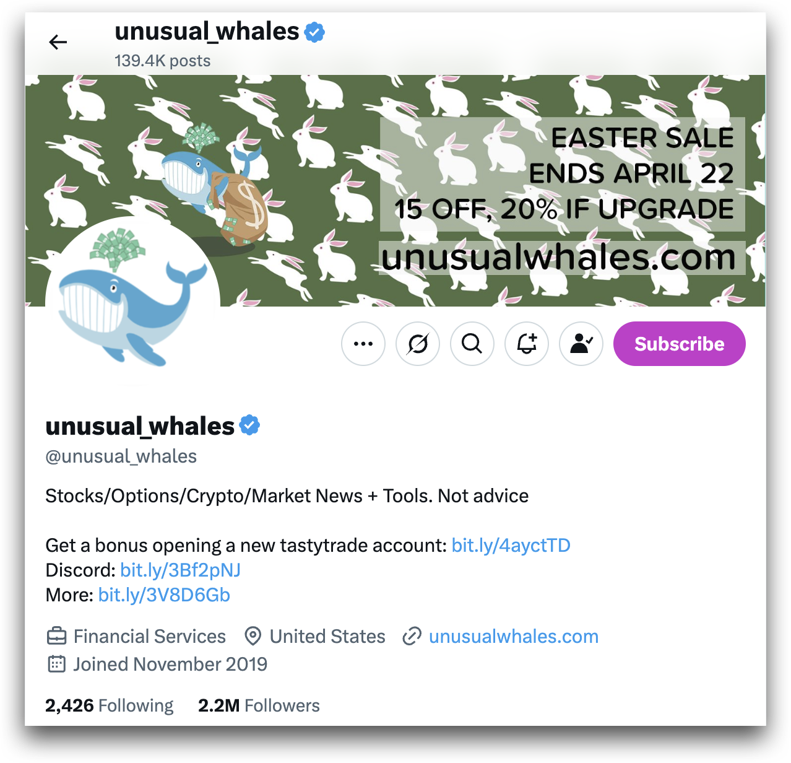Visit the unusualwhales.com website link
791x763 pixels.
(x=514, y=637)
